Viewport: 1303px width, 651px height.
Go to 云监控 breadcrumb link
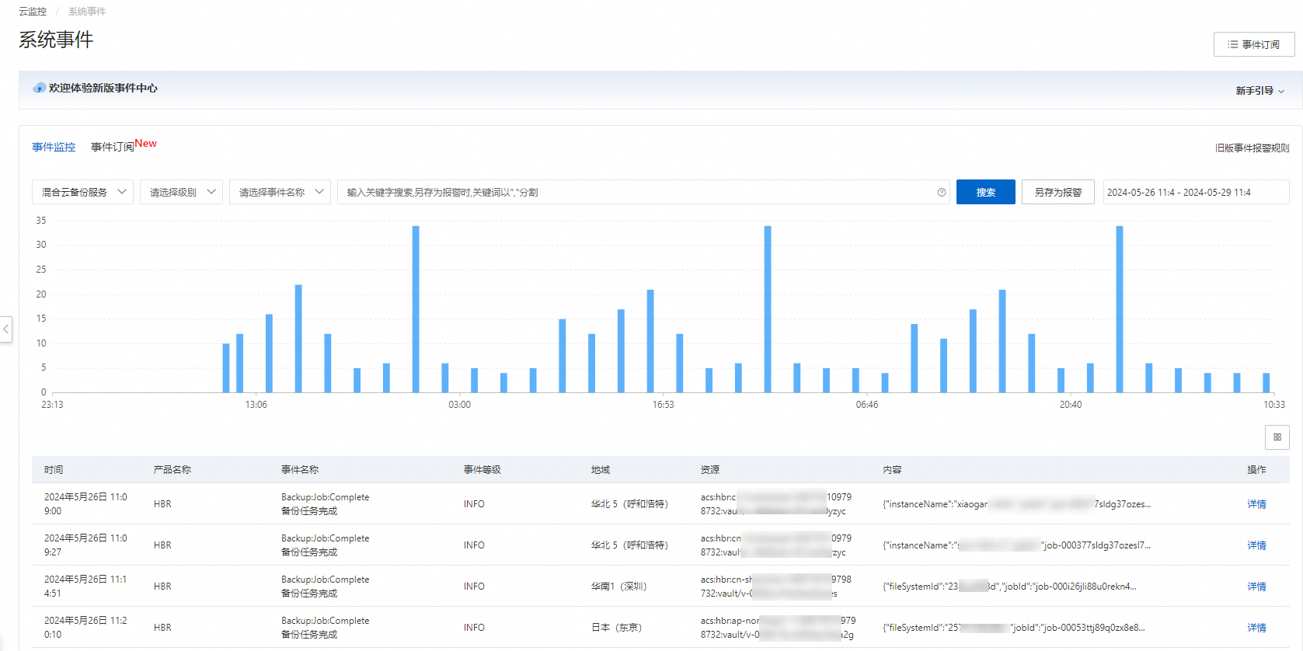pyautogui.click(x=33, y=12)
